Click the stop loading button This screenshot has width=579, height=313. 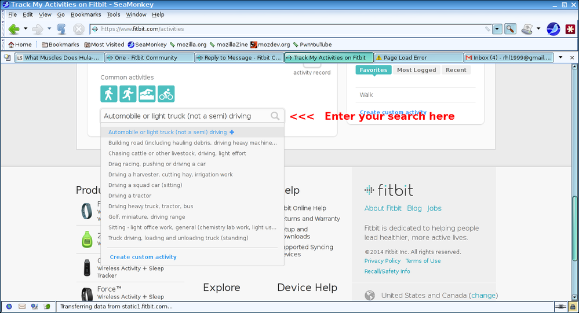79,29
